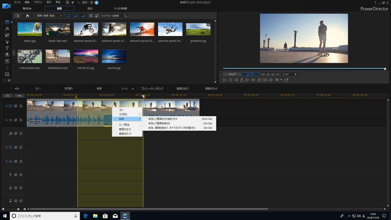Click the プレビューのレンダリング button
This screenshot has height=220, width=391.
click(x=152, y=89)
